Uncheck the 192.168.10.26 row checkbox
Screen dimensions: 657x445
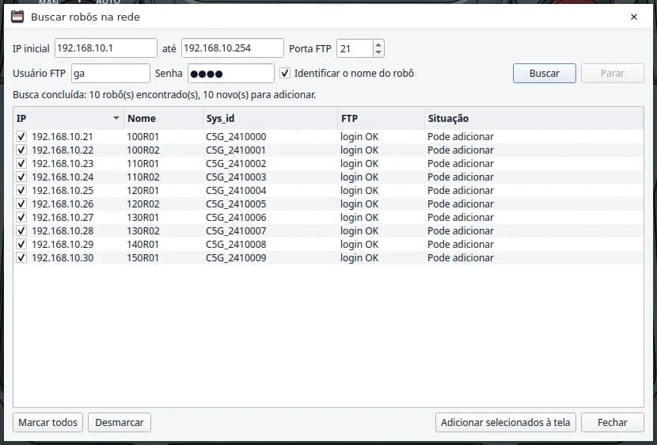pos(21,203)
